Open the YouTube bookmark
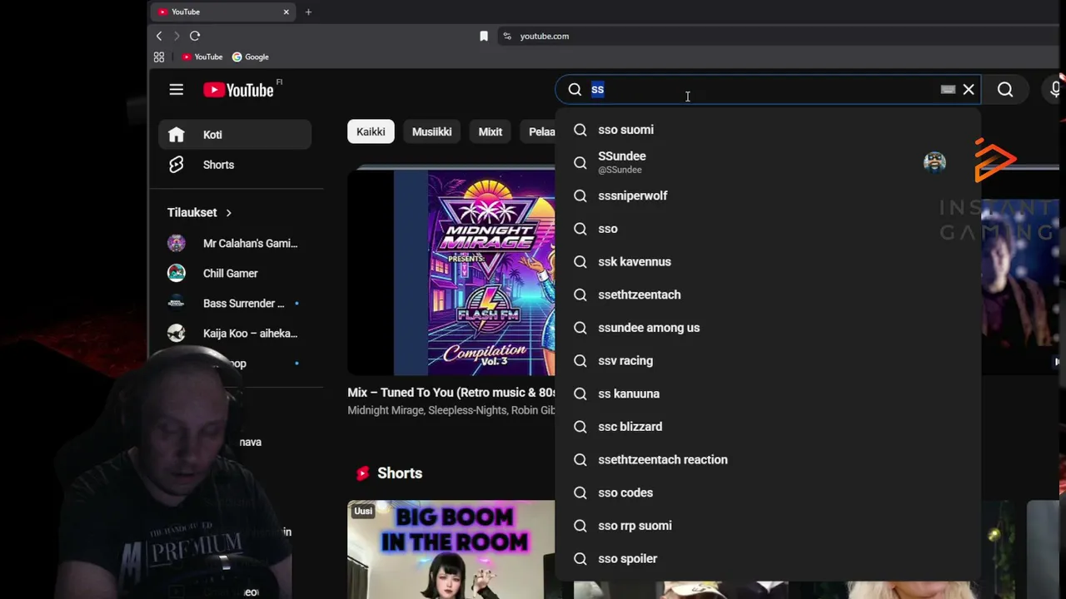The image size is (1066, 599). (202, 57)
